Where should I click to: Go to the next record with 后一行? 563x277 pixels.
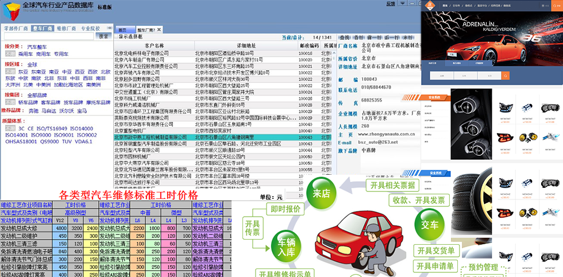[x=392, y=37]
